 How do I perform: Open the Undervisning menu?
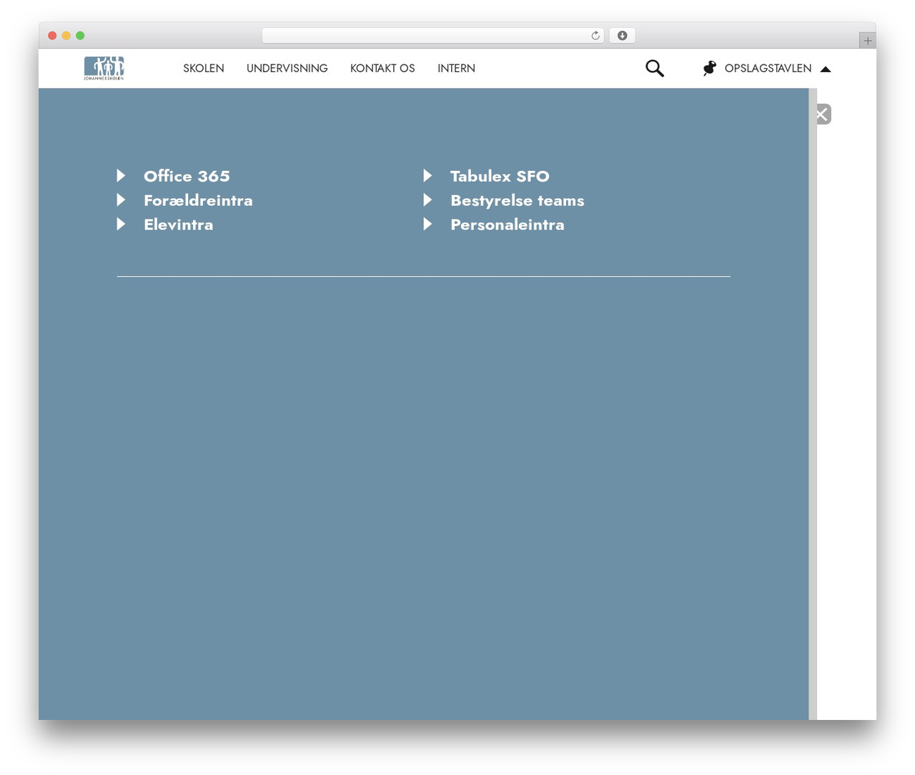[287, 68]
